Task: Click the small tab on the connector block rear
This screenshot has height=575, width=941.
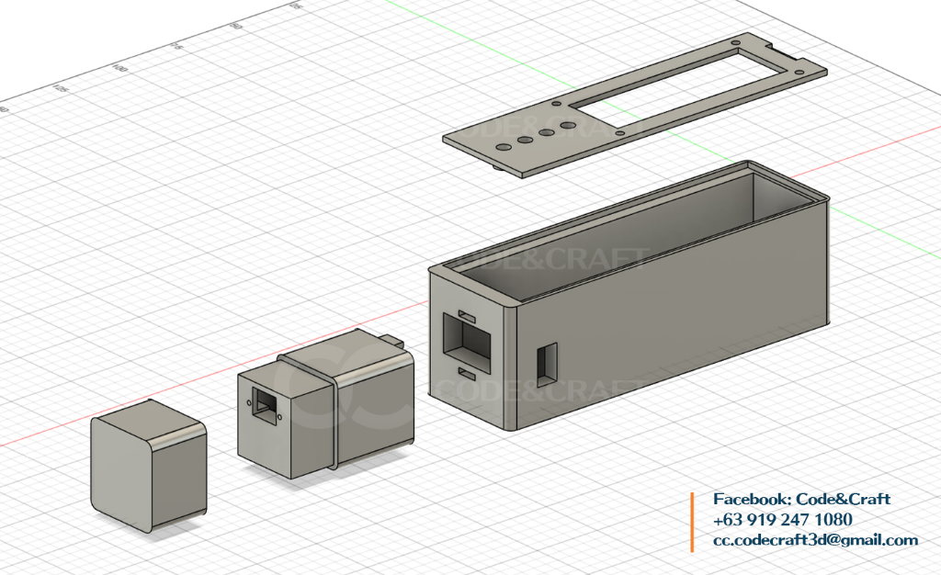Action: tap(391, 340)
